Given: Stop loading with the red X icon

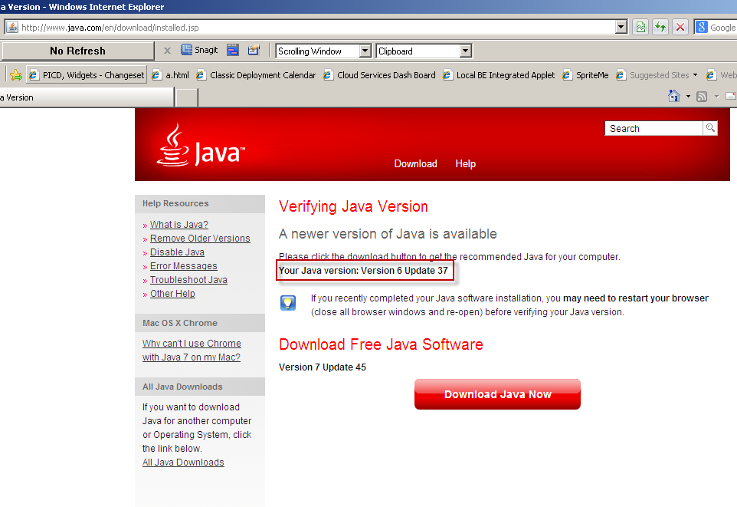Looking at the screenshot, I should pyautogui.click(x=680, y=28).
